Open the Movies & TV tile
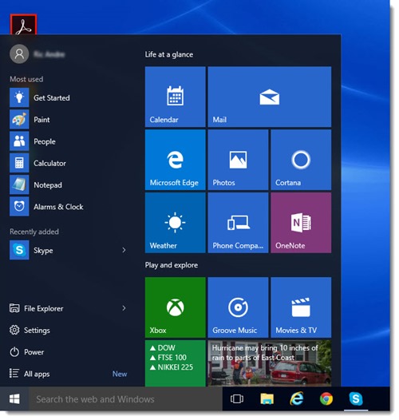Image resolution: width=399 pixels, height=420 pixels. 301,307
